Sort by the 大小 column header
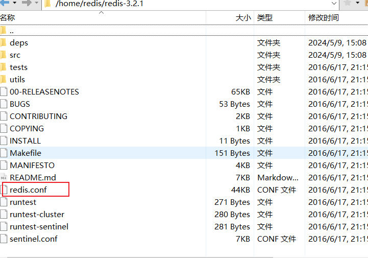 point(242,17)
